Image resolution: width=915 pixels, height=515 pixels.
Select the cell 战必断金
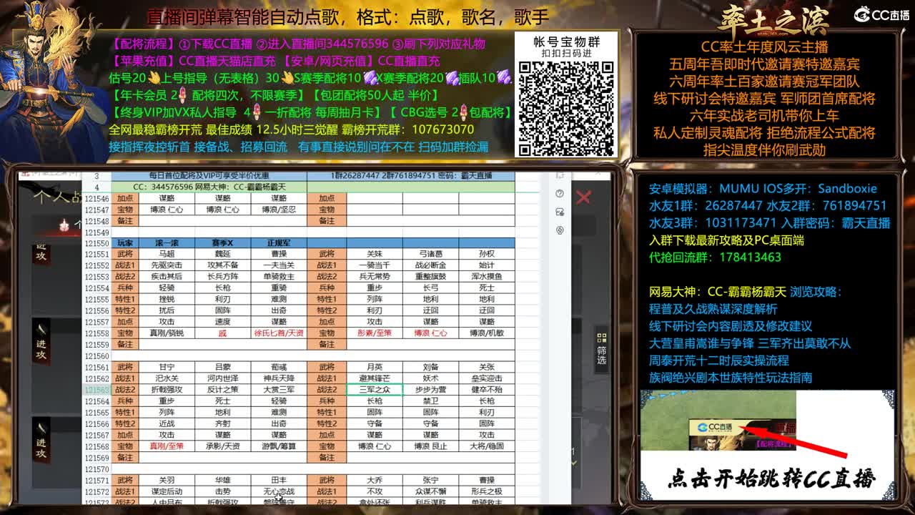point(430,265)
